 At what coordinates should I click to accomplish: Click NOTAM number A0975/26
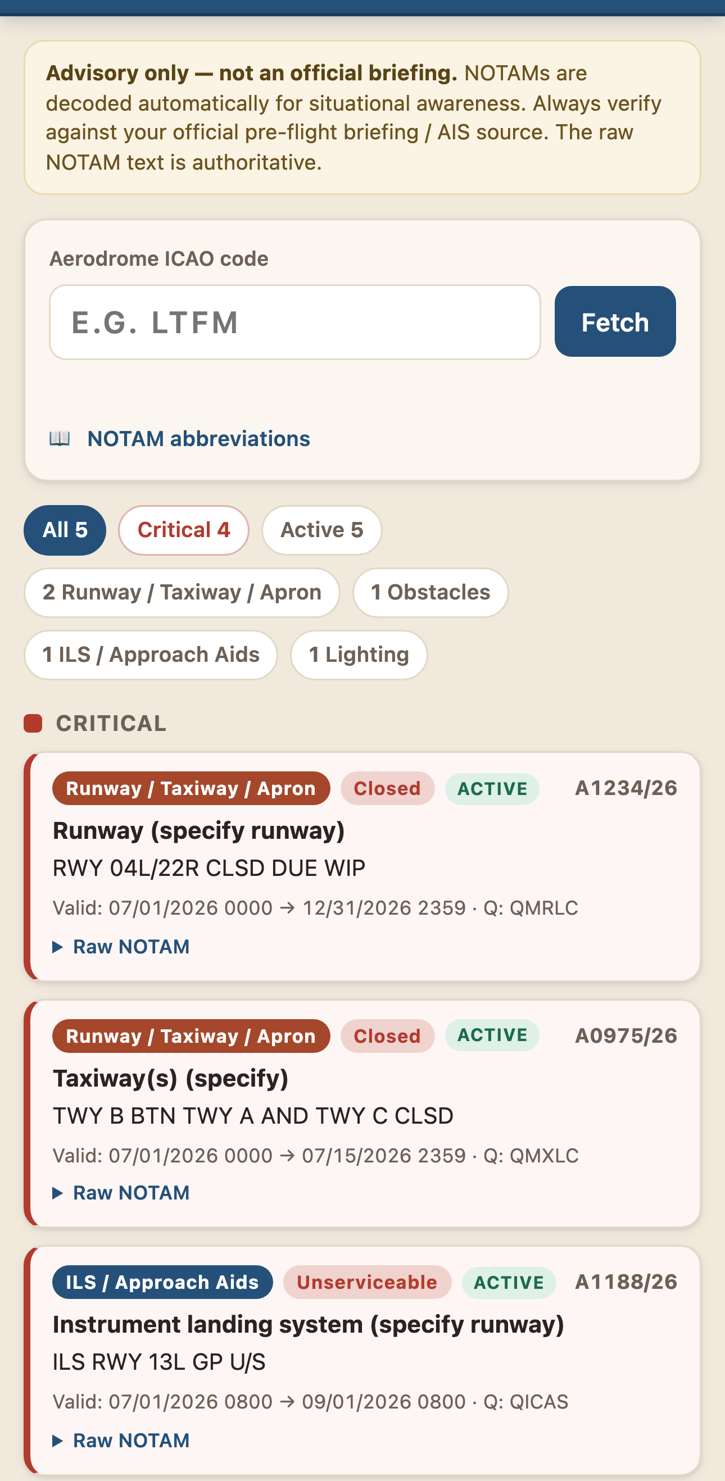(x=626, y=1036)
